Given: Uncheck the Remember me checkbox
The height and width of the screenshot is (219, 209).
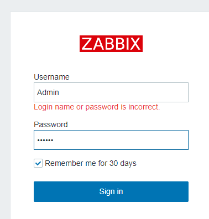Looking at the screenshot, I should pos(38,163).
